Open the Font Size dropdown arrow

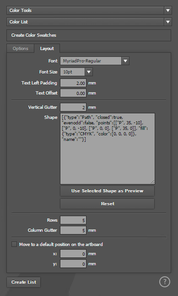pos(89,72)
